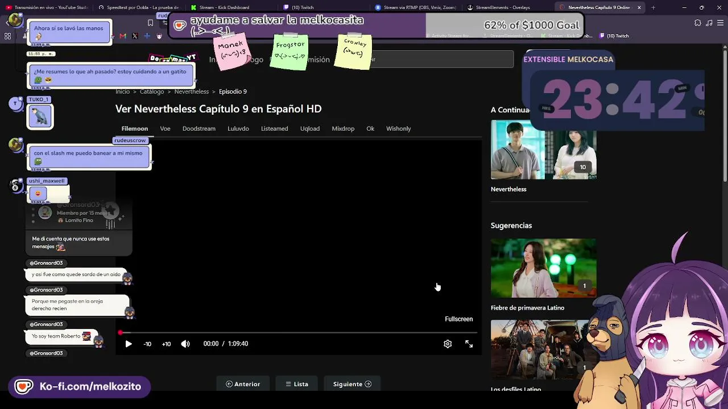Select the Listeamed server tab
This screenshot has width=728, height=409.
(x=275, y=128)
